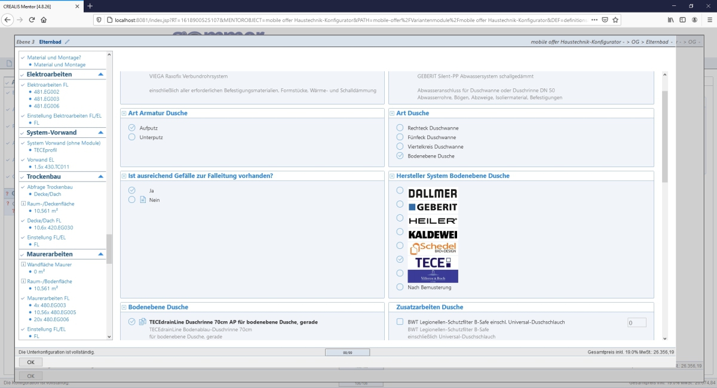Viewport: 717px width, 388px height.
Task: Select the GEBERIT logo
Action: 433,207
